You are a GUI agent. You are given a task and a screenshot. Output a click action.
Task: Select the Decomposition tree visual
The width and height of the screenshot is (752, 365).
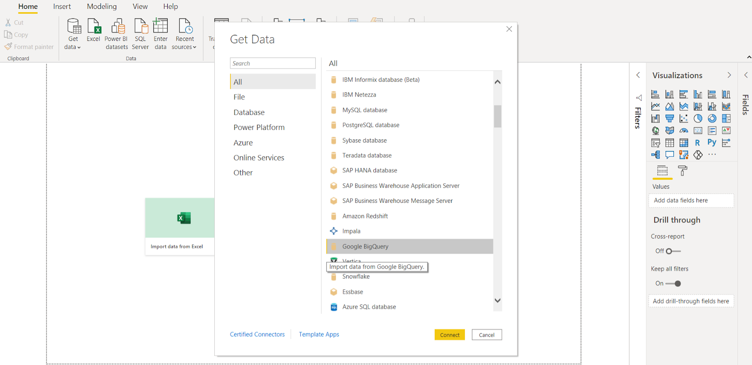click(x=655, y=155)
